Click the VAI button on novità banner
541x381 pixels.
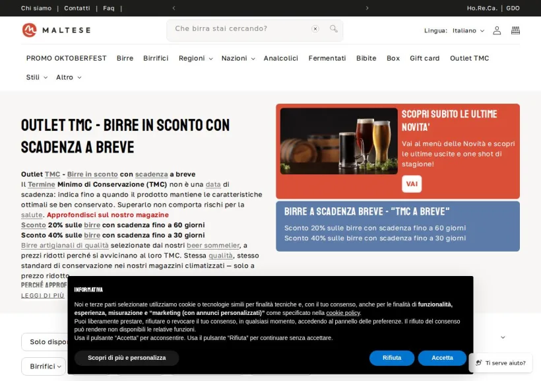[412, 184]
